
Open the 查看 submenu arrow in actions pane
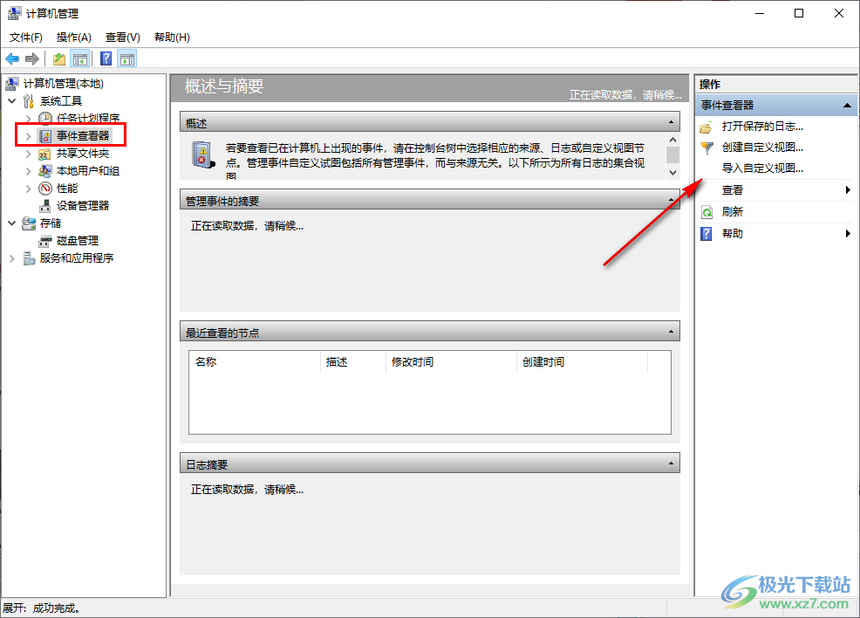(x=848, y=190)
